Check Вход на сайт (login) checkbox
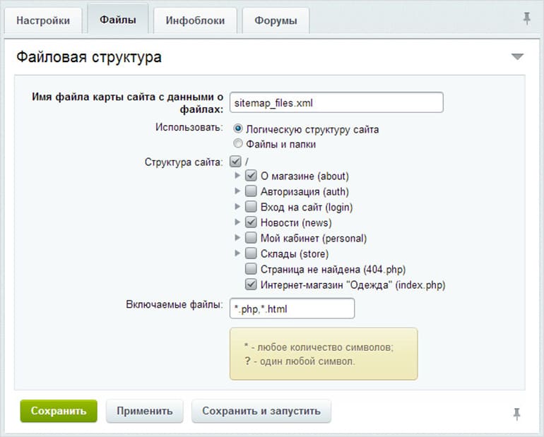 [x=251, y=207]
